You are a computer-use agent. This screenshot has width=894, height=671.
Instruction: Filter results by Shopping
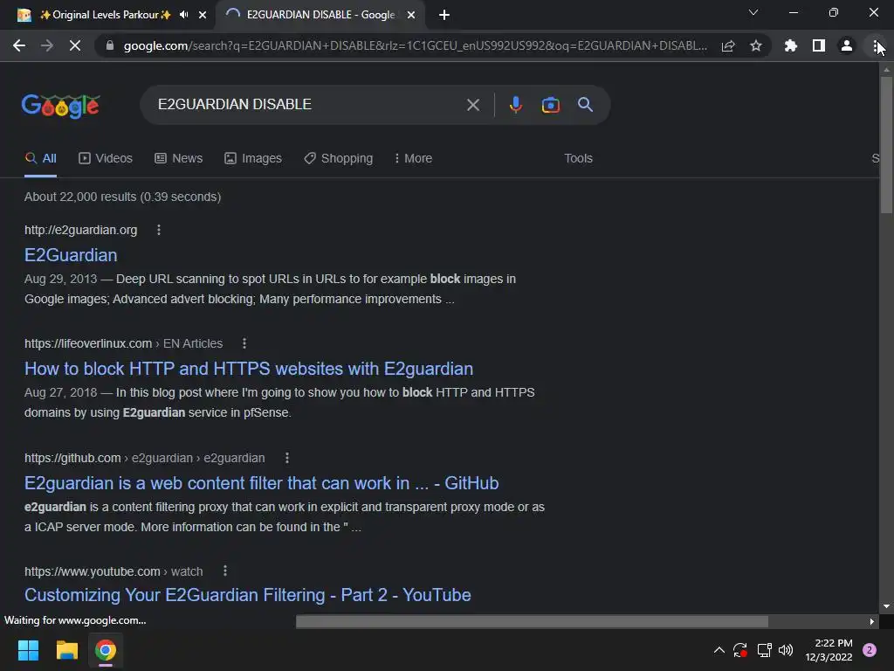click(338, 159)
